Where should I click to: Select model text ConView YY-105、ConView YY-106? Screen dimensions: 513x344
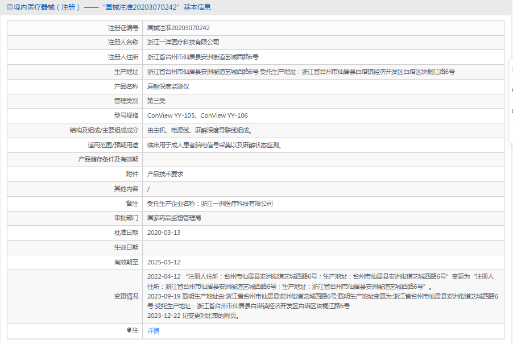pyautogui.click(x=197, y=115)
